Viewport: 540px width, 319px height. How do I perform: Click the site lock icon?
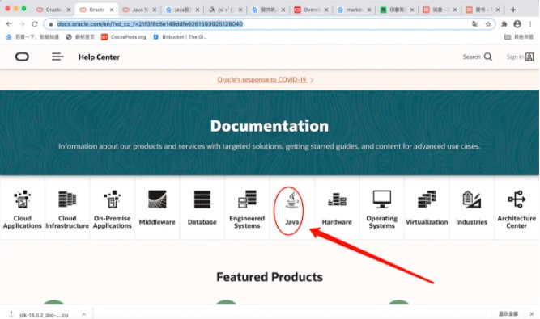pos(51,24)
